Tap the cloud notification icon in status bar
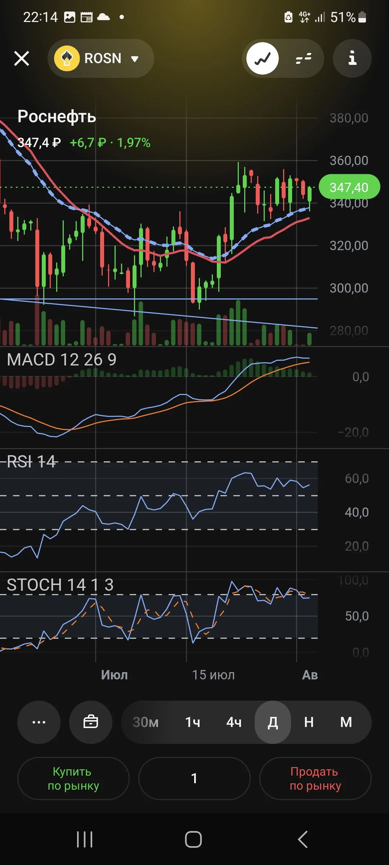Screen dimensions: 389x865 tap(103, 17)
